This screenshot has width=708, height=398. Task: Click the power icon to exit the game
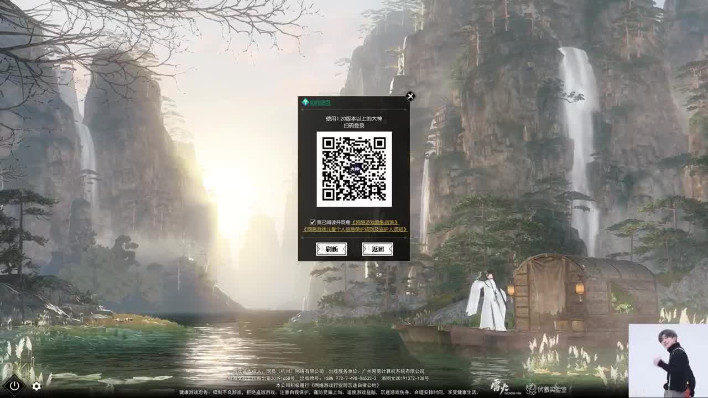[x=15, y=387]
